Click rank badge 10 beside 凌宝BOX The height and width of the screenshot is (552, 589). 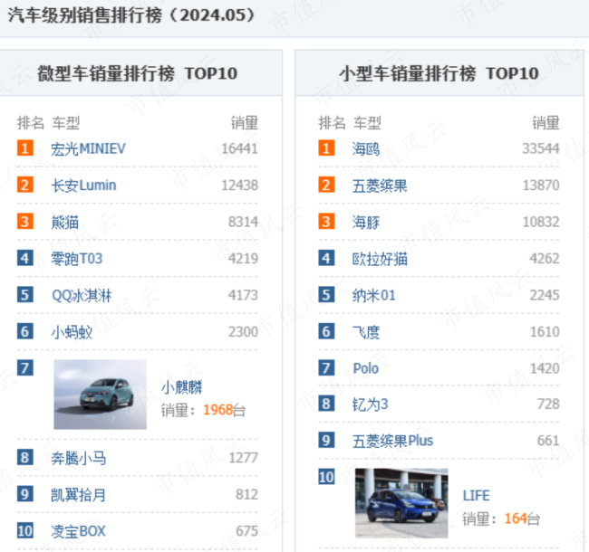(x=25, y=530)
